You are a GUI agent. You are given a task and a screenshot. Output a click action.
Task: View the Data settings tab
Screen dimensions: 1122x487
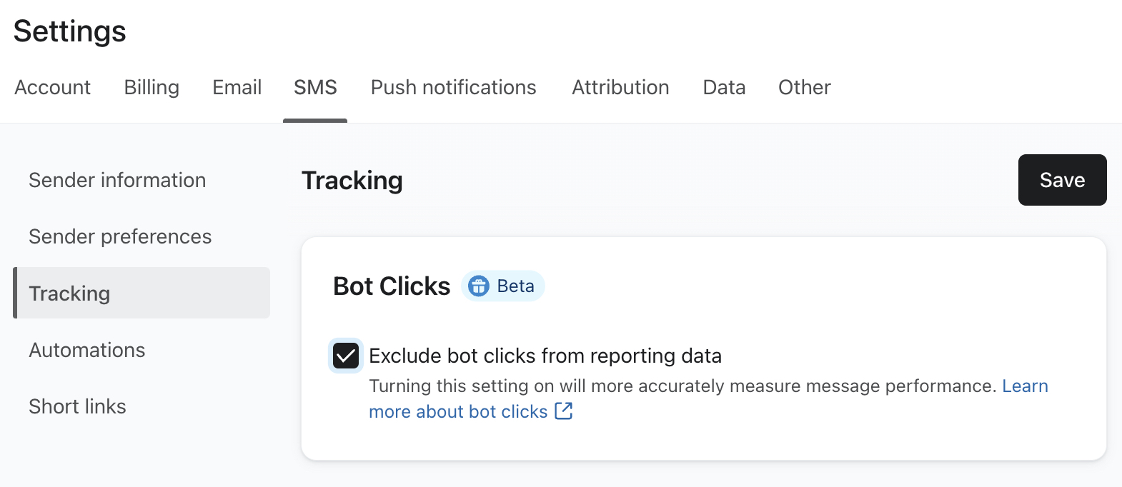(723, 87)
